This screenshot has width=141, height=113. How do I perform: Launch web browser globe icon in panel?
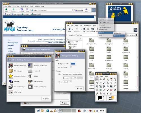pyautogui.click(x=48, y=111)
